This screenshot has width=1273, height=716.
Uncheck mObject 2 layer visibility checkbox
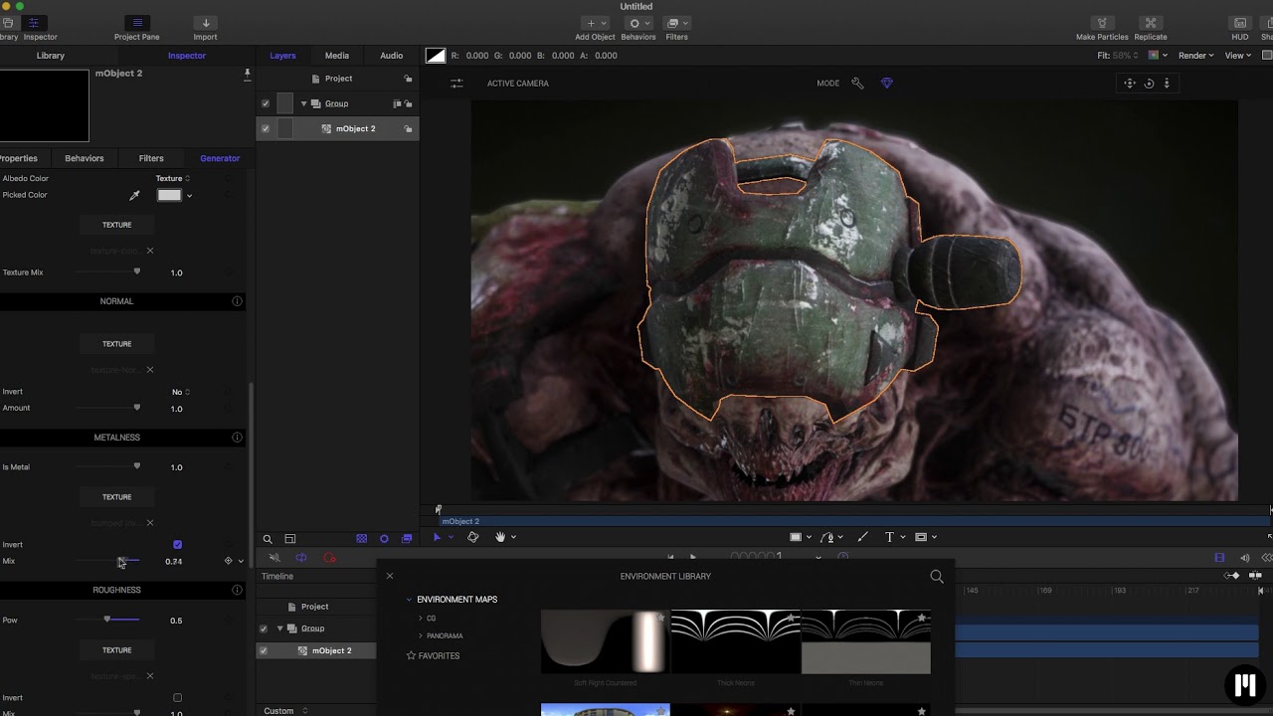(266, 128)
